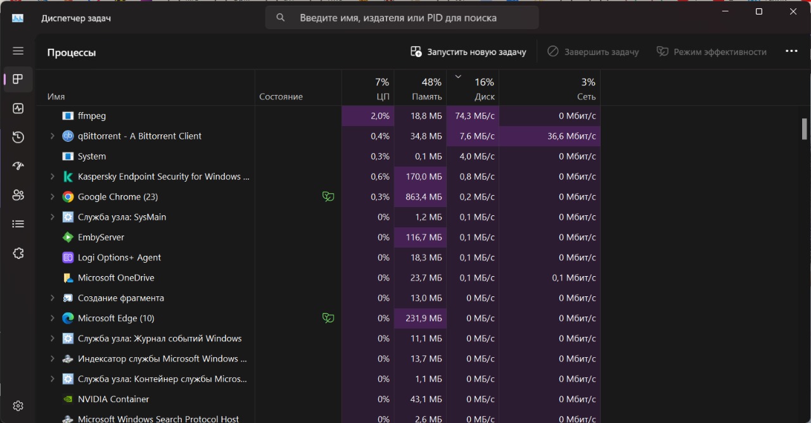Open the Users page in sidebar
This screenshot has height=423, width=811.
tap(18, 195)
